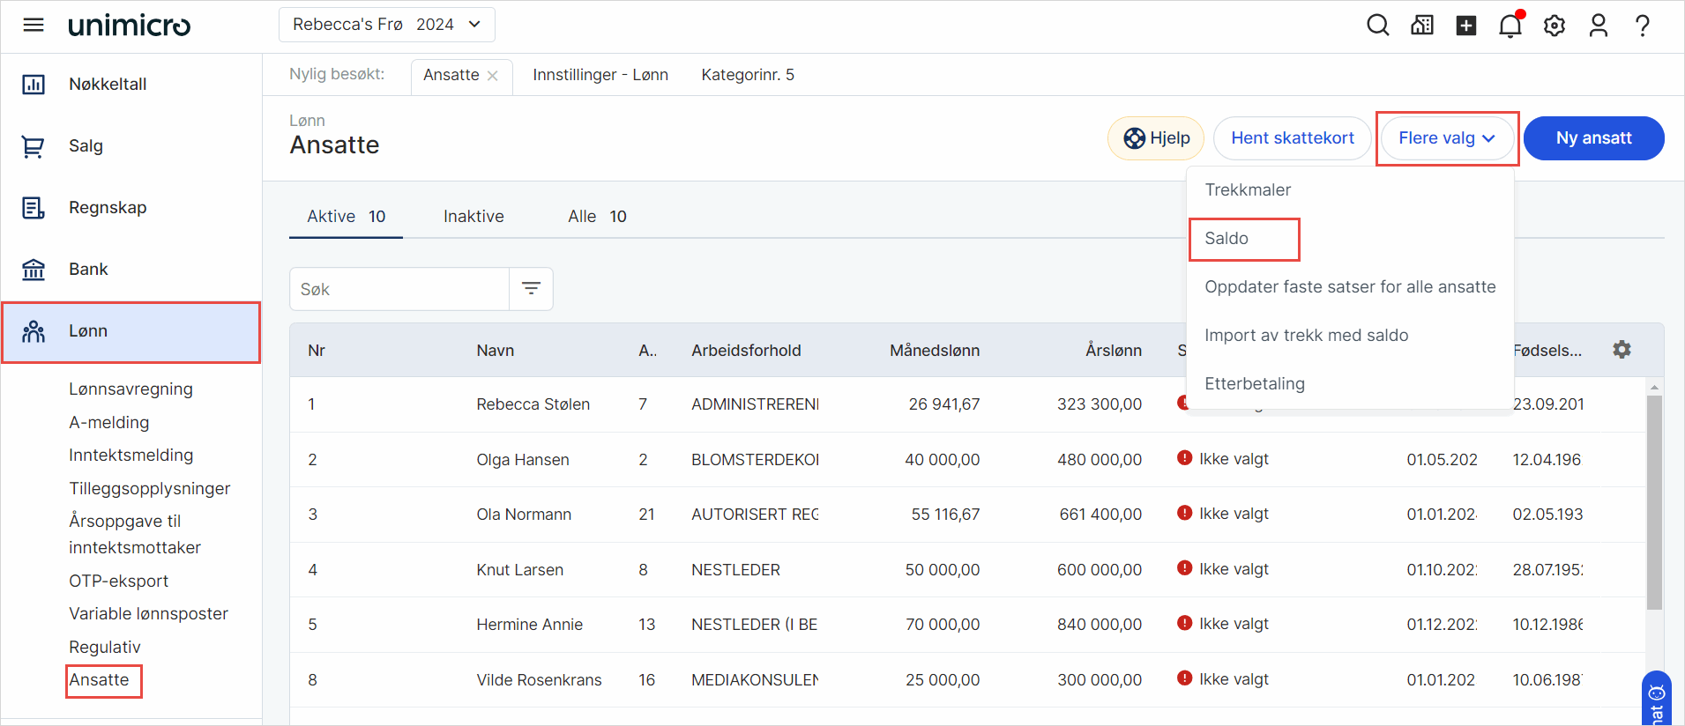Screen dimensions: 1685x726
Task: Click the plus quick-create icon
Action: click(x=1466, y=26)
